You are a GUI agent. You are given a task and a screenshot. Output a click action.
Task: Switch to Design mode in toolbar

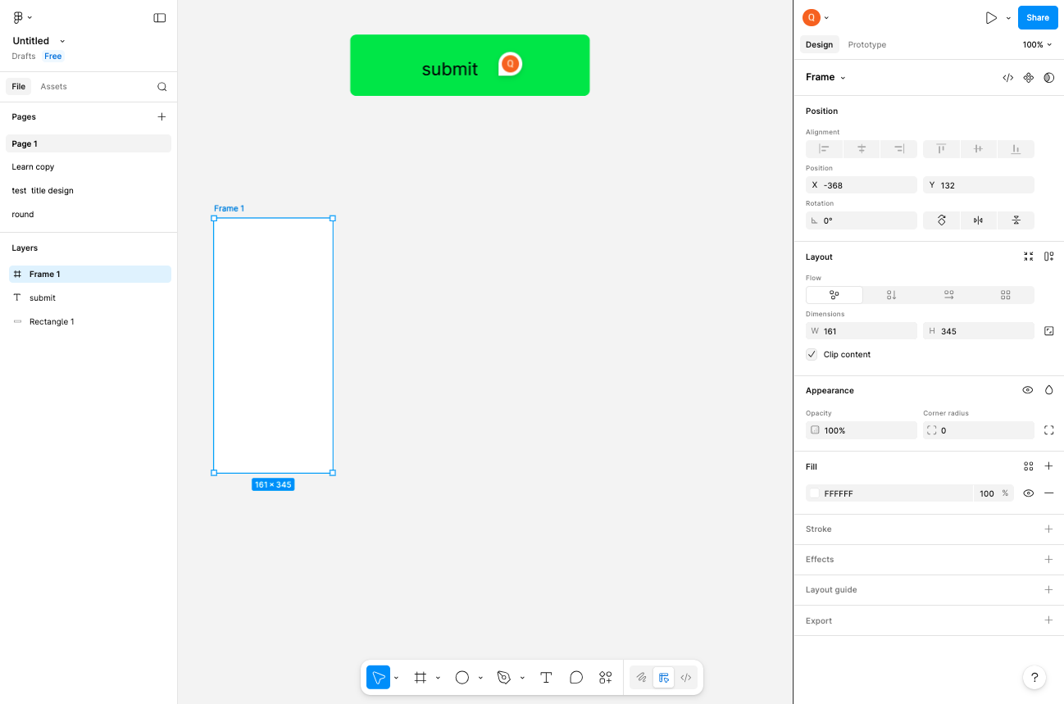click(664, 678)
